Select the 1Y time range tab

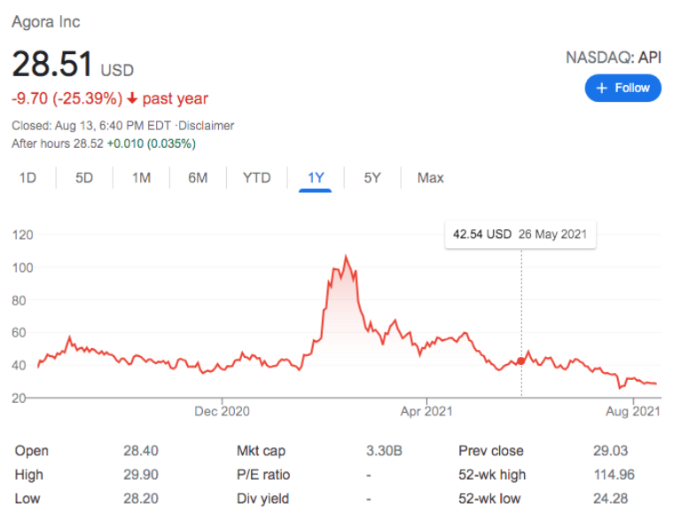click(x=316, y=178)
